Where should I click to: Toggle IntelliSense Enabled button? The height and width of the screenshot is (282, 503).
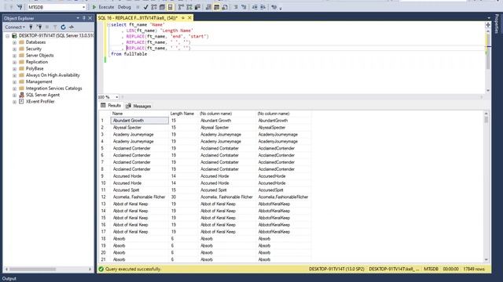tap(171, 7)
